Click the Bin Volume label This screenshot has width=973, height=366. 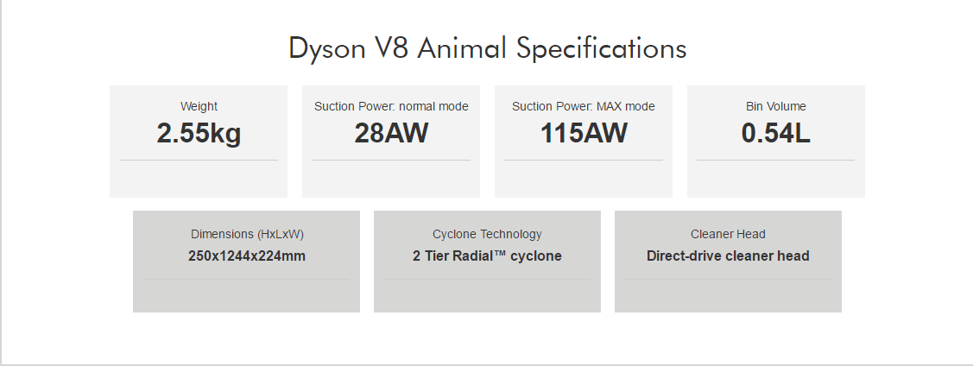pyautogui.click(x=776, y=107)
